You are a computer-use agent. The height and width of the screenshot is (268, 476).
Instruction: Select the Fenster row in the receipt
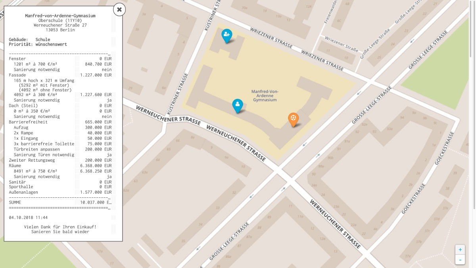pyautogui.click(x=60, y=59)
